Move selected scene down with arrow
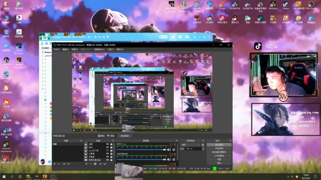This screenshot has width=321, height=180. tap(69, 164)
